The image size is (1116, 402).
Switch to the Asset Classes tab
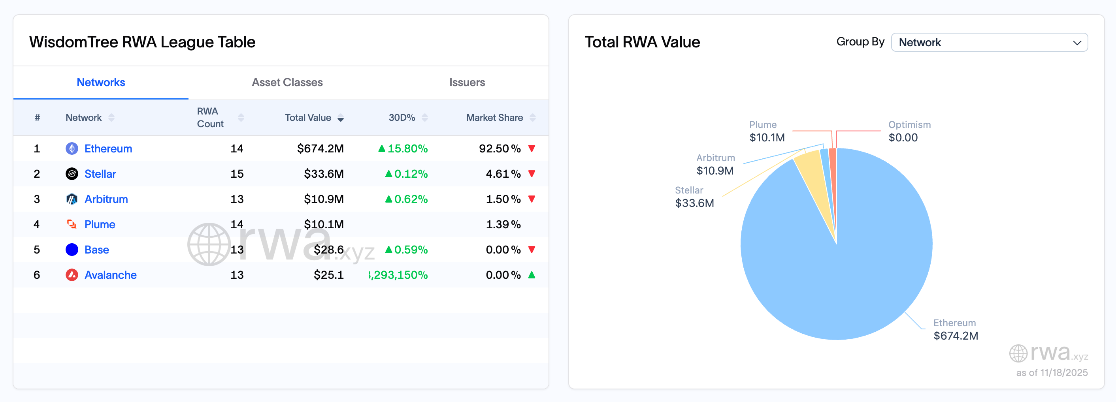(287, 82)
